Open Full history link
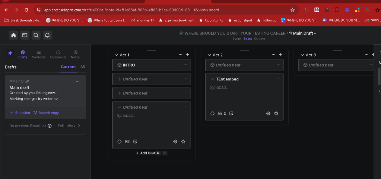The width and height of the screenshot is (381, 179). (x=69, y=125)
